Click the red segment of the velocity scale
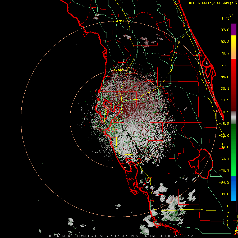The height and width of the screenshot is (238, 238). pyautogui.click(x=234, y=85)
